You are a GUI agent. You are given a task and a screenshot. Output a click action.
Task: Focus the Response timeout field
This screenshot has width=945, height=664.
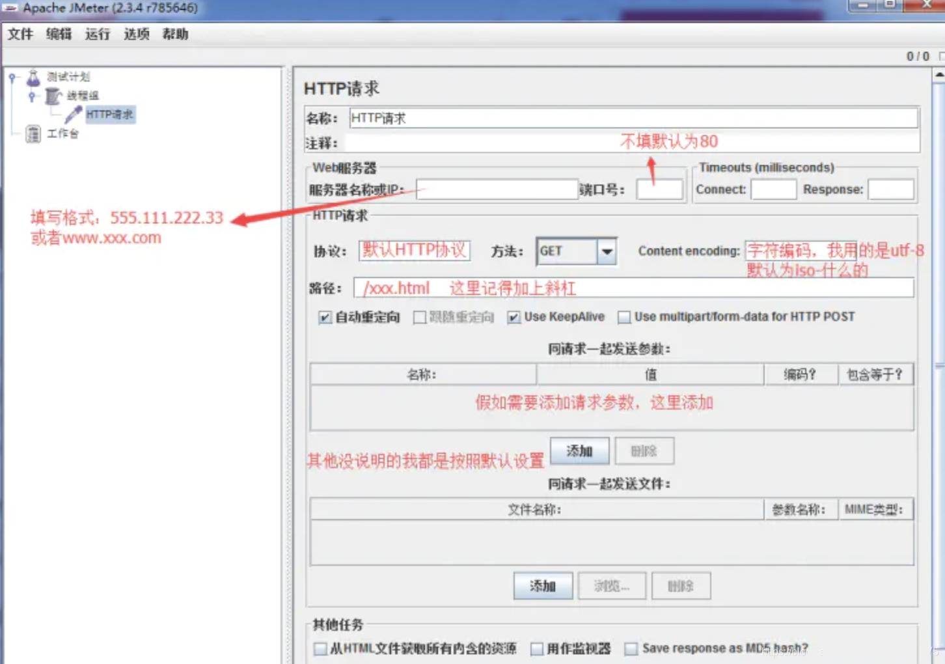(891, 189)
